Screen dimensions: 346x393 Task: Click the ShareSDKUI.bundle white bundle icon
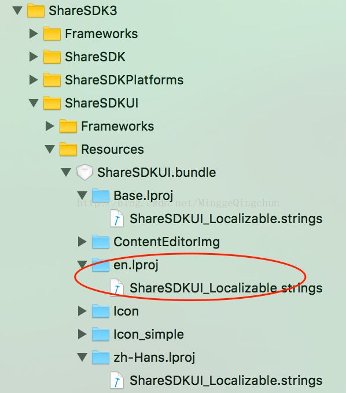(x=84, y=172)
